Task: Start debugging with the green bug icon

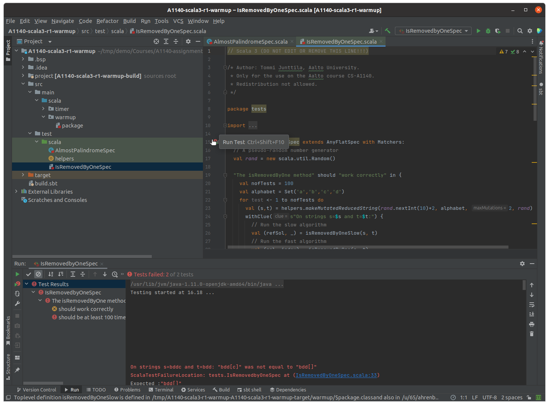Action: (488, 31)
